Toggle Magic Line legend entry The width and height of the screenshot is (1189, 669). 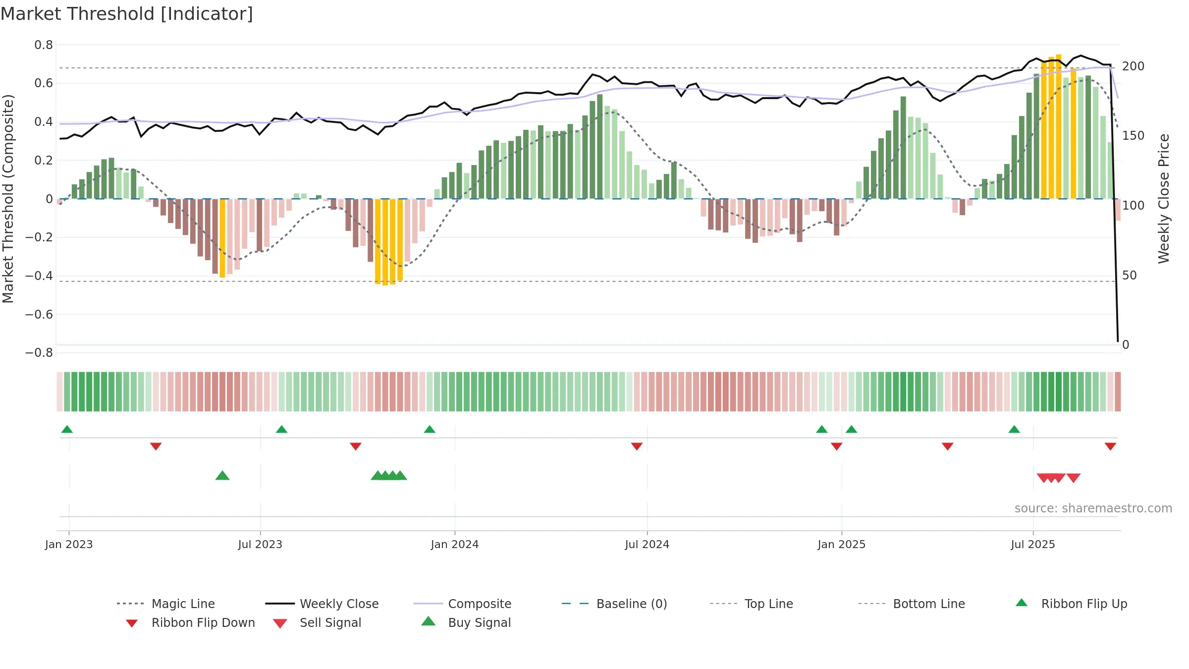165,604
